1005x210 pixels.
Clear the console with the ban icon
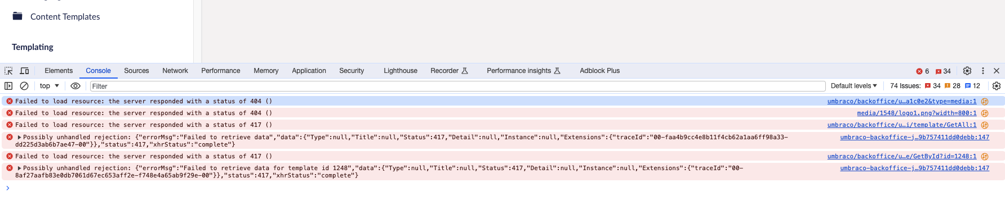[24, 86]
